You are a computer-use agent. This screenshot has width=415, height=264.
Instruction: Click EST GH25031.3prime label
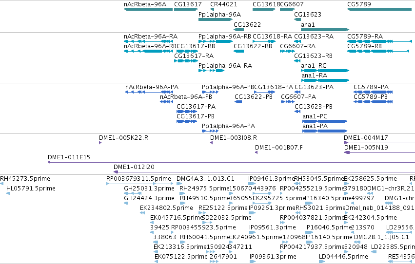pos(149,189)
